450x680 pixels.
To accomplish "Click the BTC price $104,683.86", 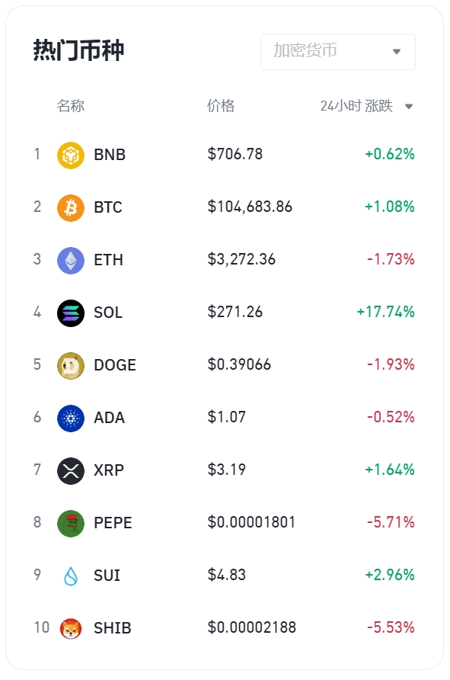I will tap(250, 207).
